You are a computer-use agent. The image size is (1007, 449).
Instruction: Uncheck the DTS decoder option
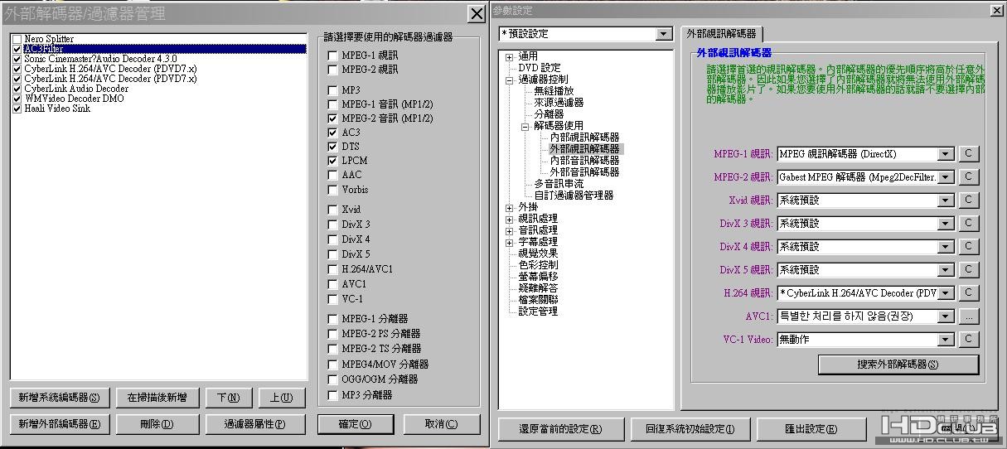332,147
